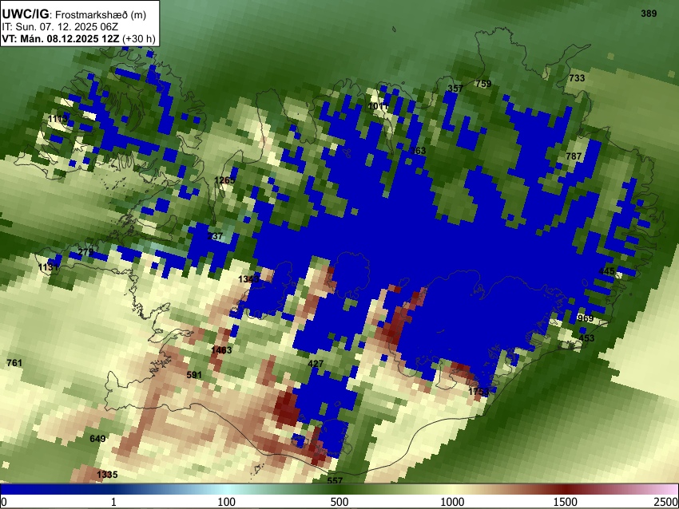Click the map value 787
This screenshot has height=509, width=679.
574,156
